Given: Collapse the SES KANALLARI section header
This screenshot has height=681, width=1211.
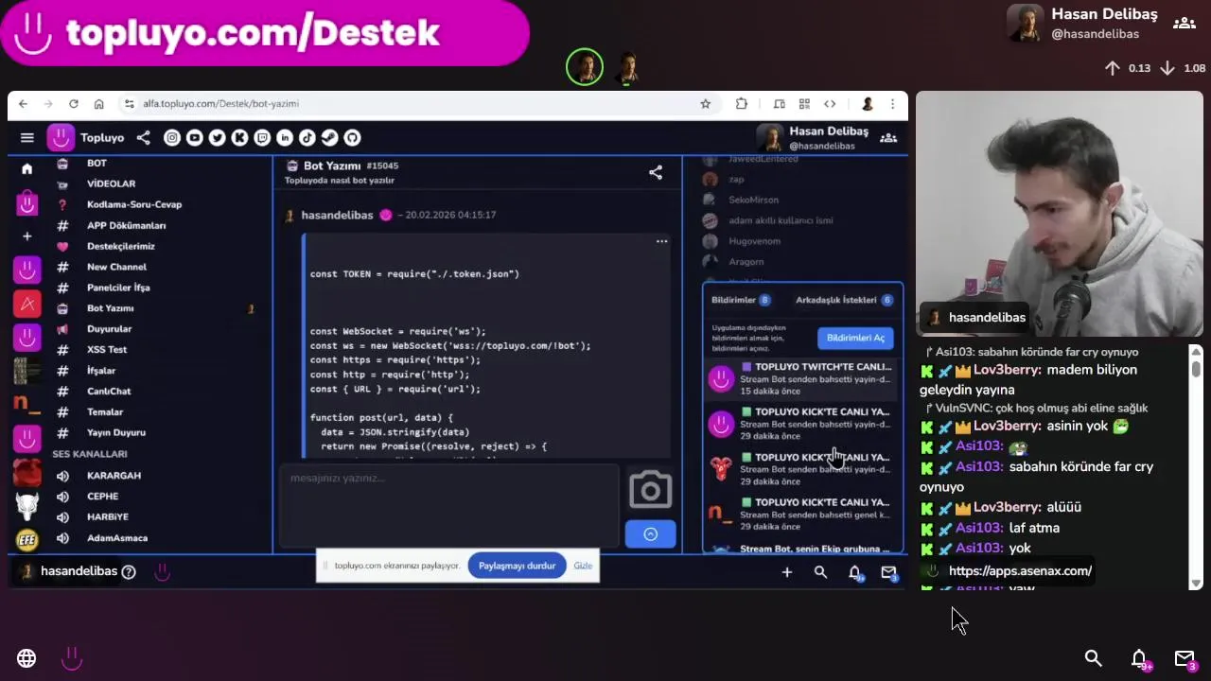Looking at the screenshot, I should (x=90, y=454).
